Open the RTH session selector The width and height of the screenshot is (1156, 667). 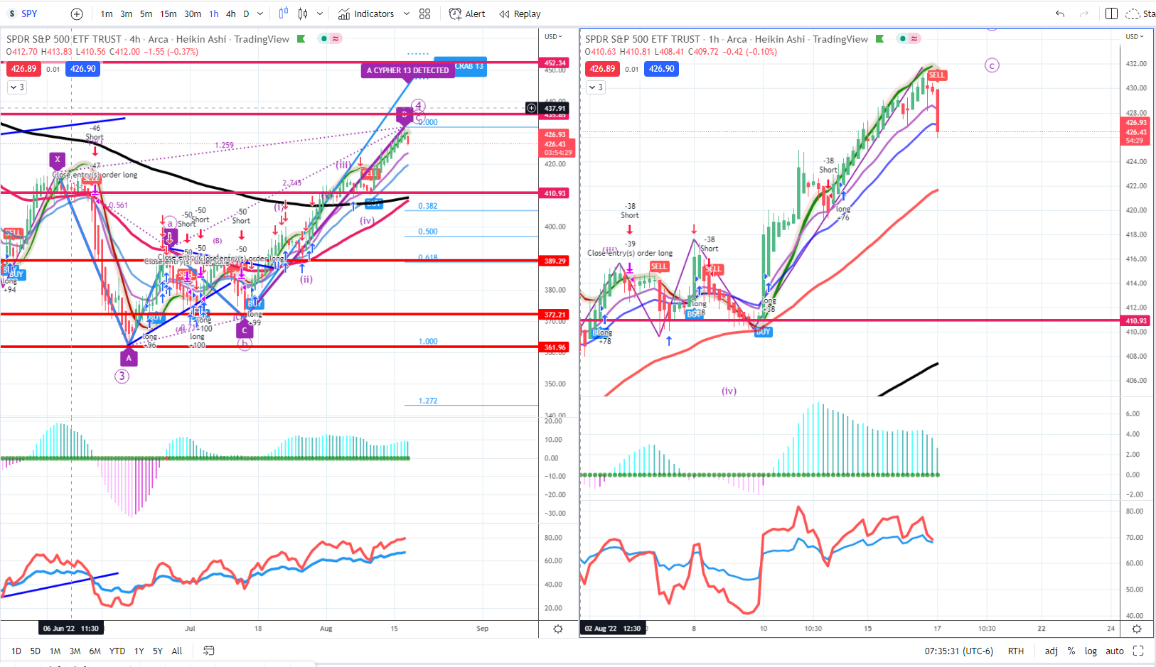coord(1016,651)
